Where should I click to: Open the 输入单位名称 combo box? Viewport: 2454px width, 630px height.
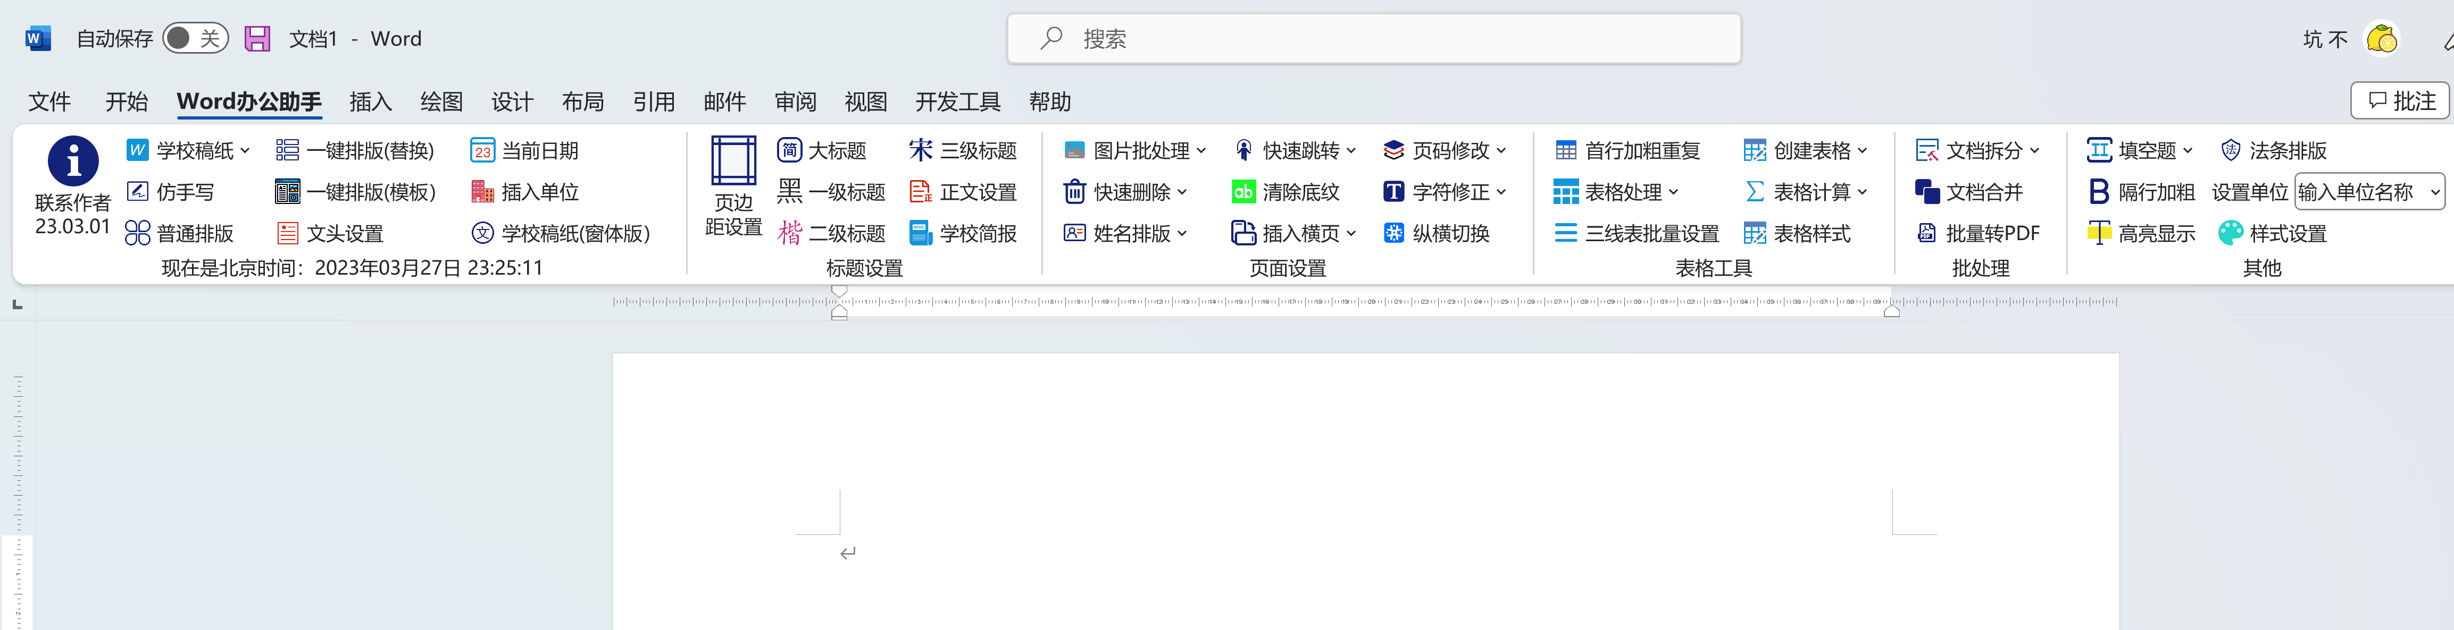pos(2370,192)
